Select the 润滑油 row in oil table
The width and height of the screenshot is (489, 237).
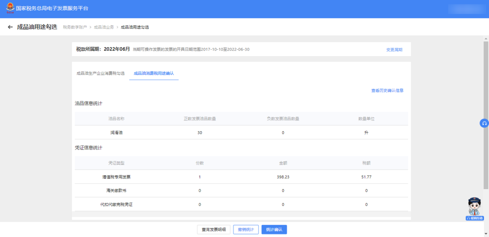(116, 133)
